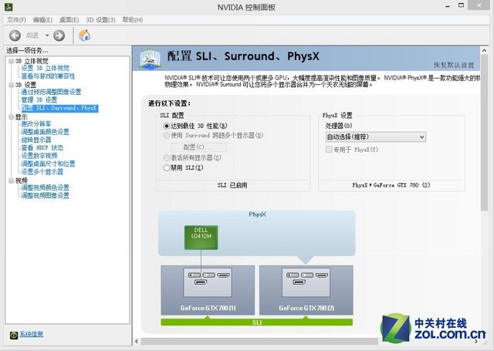
Task: Minimize the NVIDIA control panel window
Action: [448, 5]
